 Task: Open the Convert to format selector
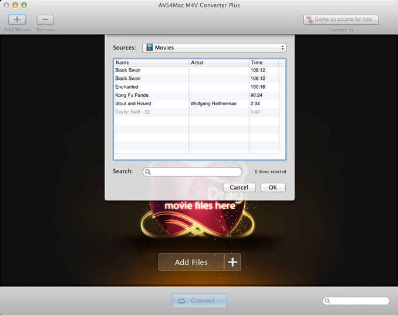pos(341,19)
